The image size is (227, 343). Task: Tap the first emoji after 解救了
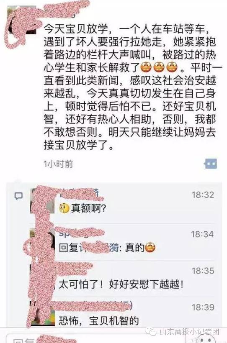pos(146,68)
